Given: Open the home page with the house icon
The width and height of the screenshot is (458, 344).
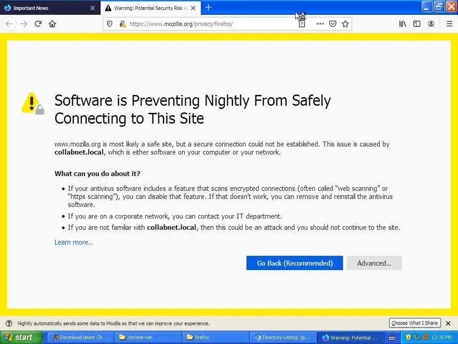Looking at the screenshot, I should pos(52,24).
